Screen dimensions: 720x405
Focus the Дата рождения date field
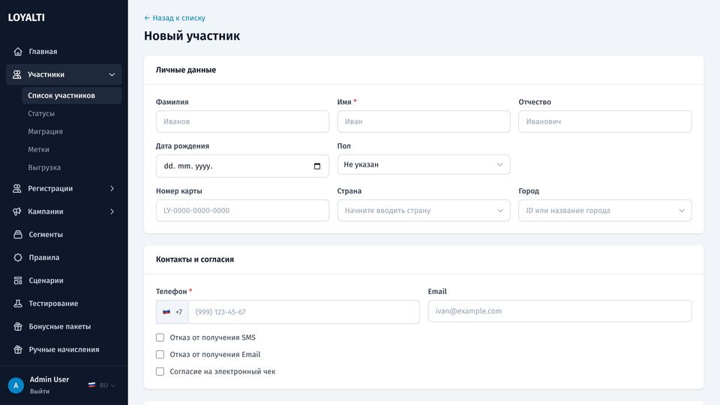242,166
